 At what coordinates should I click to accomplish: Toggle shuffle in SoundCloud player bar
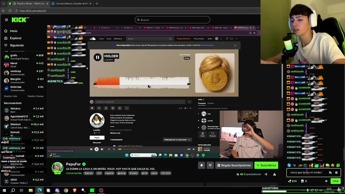pyautogui.click(x=109, y=149)
